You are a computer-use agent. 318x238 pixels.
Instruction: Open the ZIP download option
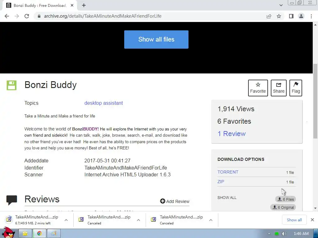click(x=221, y=182)
